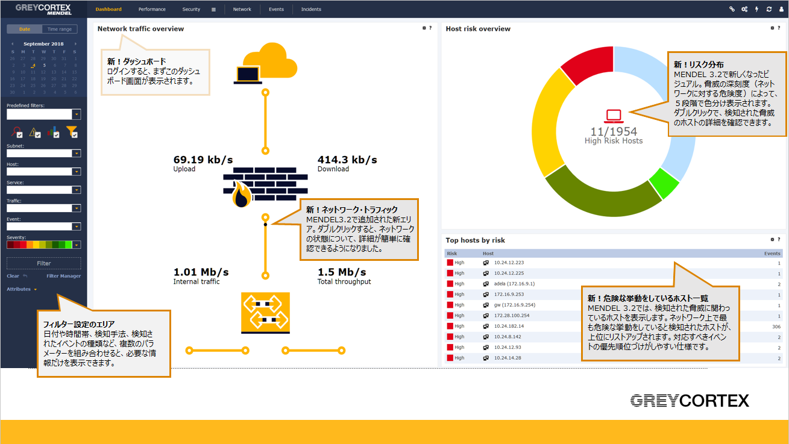
Task: Sort the hosts table by Host column header
Action: [488, 254]
